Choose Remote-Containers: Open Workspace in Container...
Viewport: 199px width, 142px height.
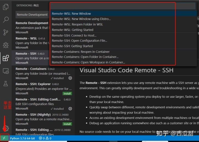124,62
